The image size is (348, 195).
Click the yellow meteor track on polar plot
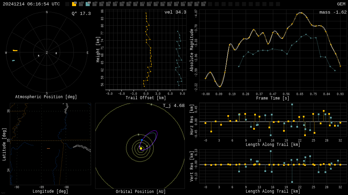coord(15,50)
